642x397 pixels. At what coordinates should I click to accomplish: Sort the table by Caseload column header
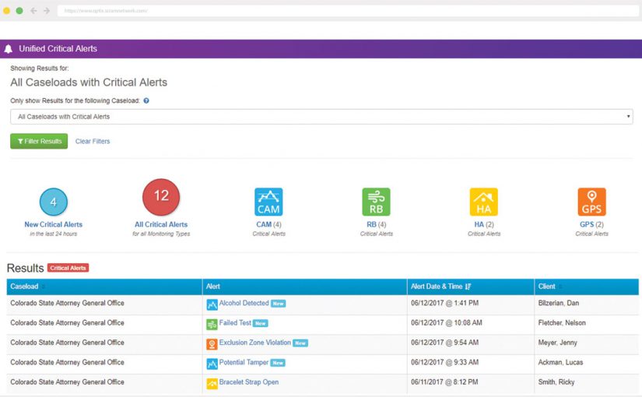(x=104, y=286)
